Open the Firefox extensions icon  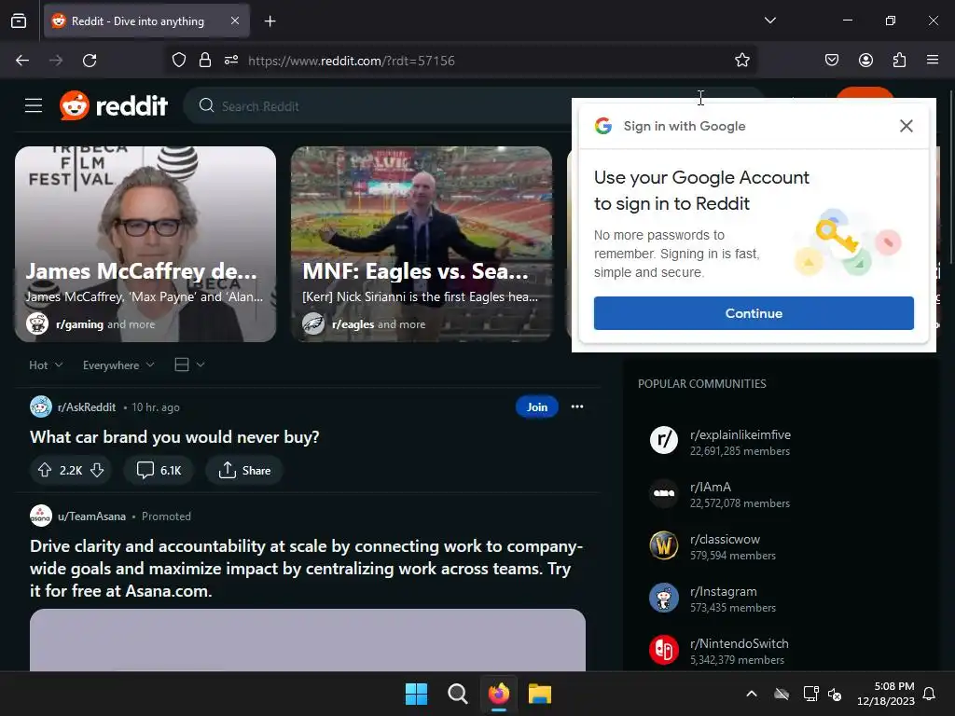pyautogui.click(x=899, y=60)
